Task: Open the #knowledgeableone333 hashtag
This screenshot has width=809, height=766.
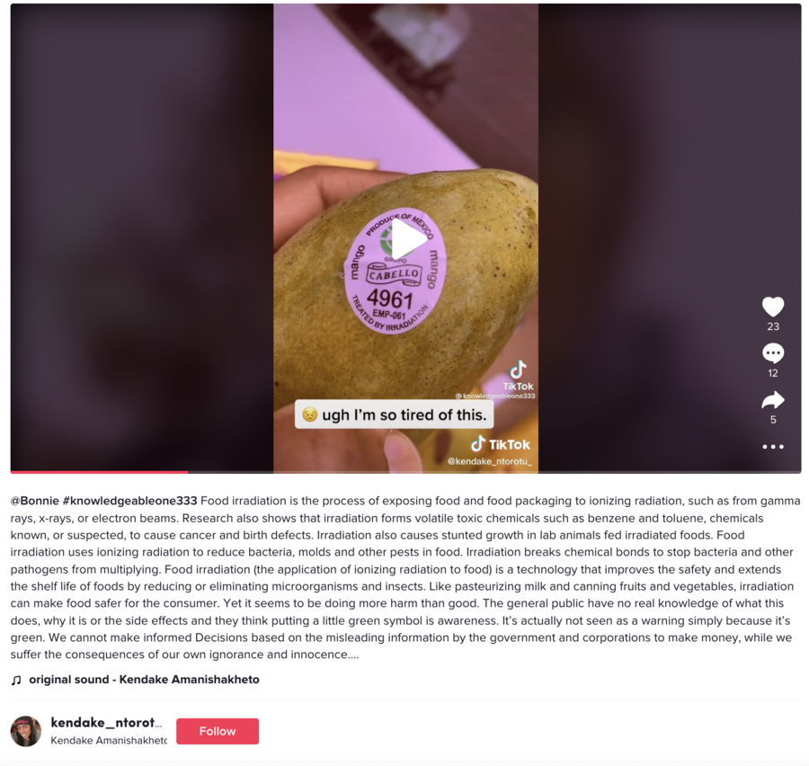Action: pos(129,501)
